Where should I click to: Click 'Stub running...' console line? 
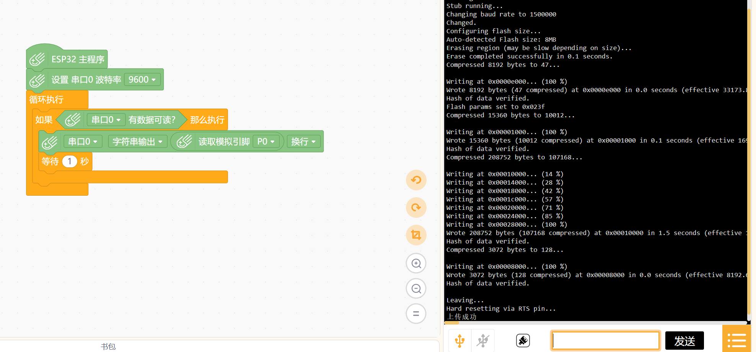(x=475, y=6)
